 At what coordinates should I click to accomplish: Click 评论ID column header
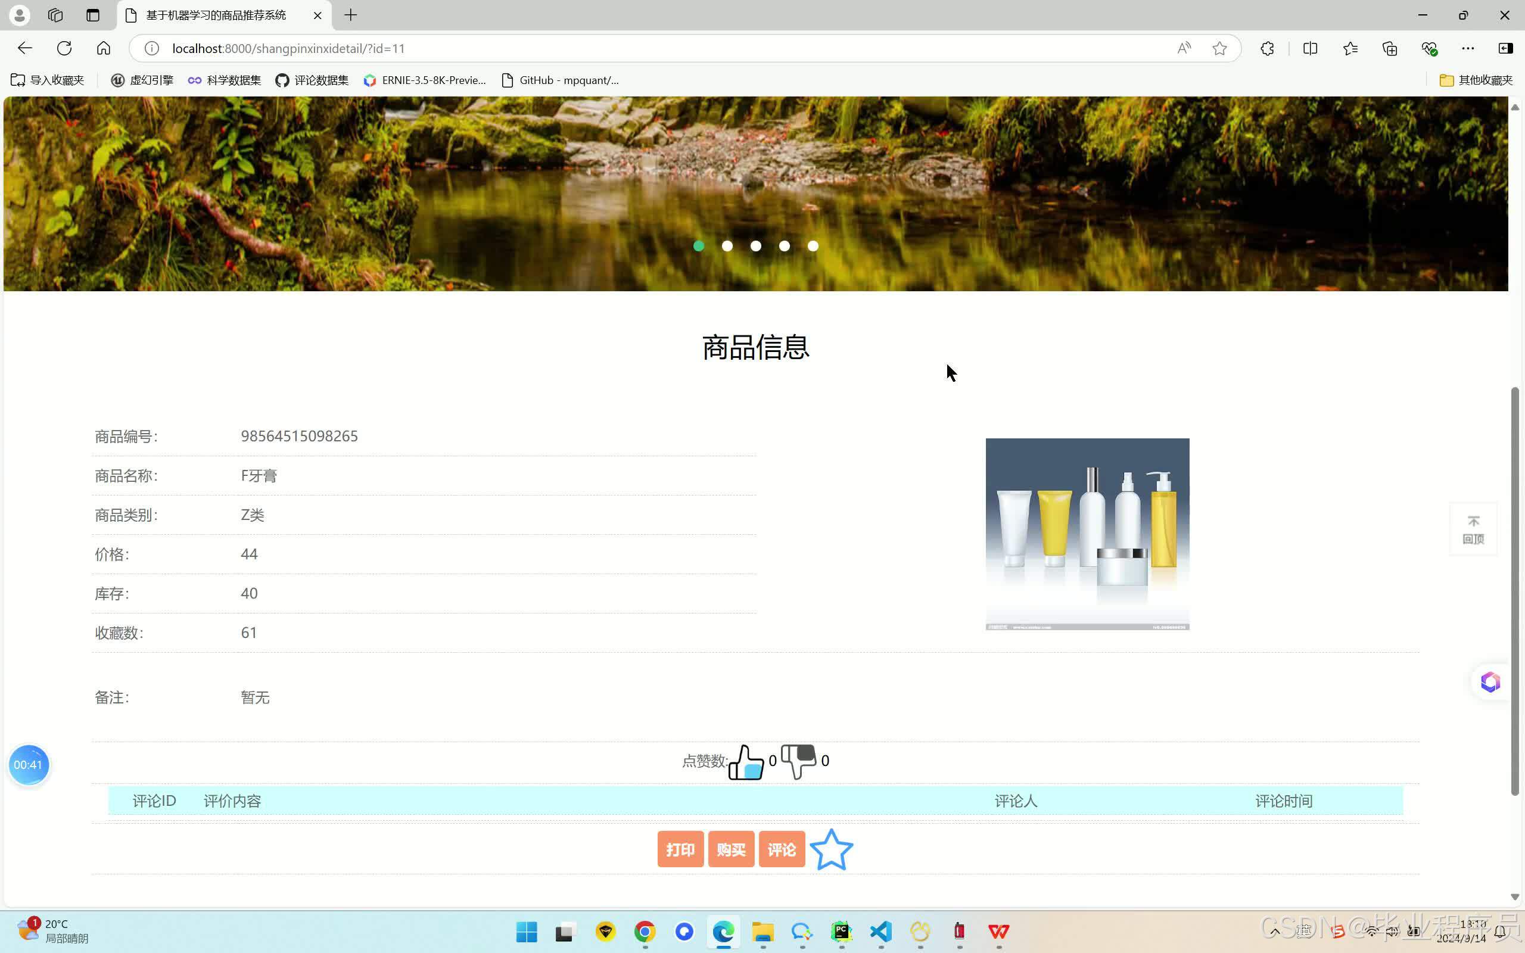[x=154, y=801]
